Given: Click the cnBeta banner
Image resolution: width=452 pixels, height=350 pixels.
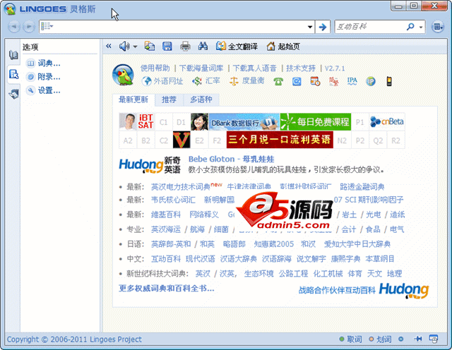Looking at the screenshot, I should point(387,122).
